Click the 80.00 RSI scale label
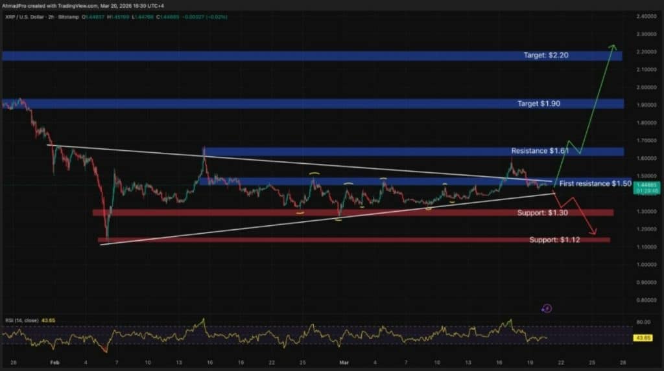This screenshot has width=664, height=371. (643, 322)
